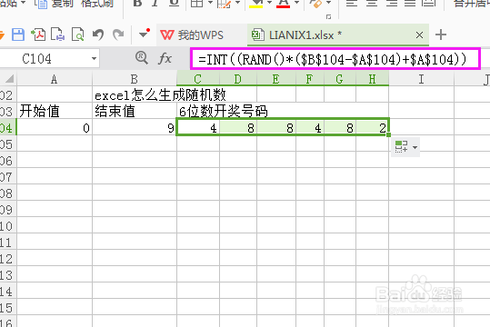Select column E header
Image resolution: width=490 pixels, height=327 pixels.
point(276,79)
